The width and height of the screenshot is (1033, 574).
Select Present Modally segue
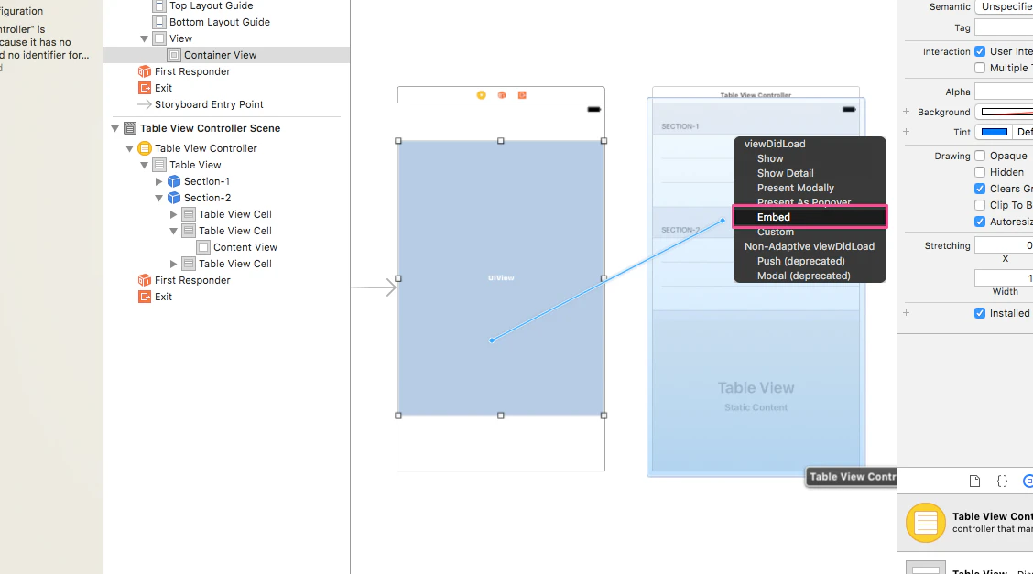point(795,188)
